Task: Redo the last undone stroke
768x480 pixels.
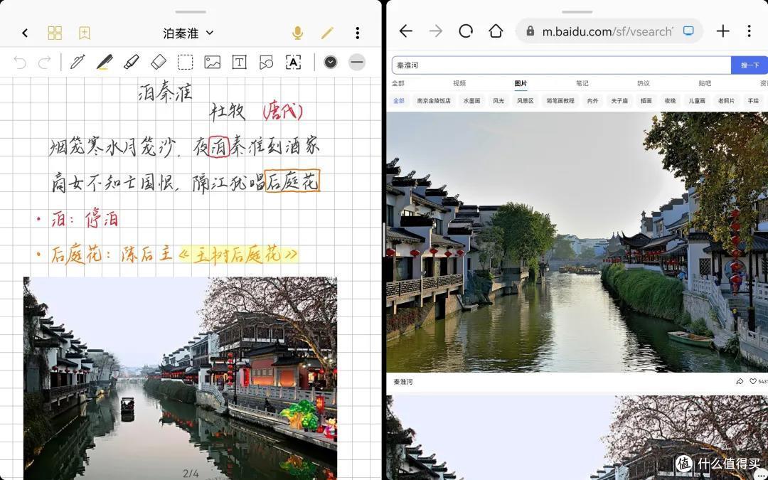Action: pyautogui.click(x=45, y=62)
